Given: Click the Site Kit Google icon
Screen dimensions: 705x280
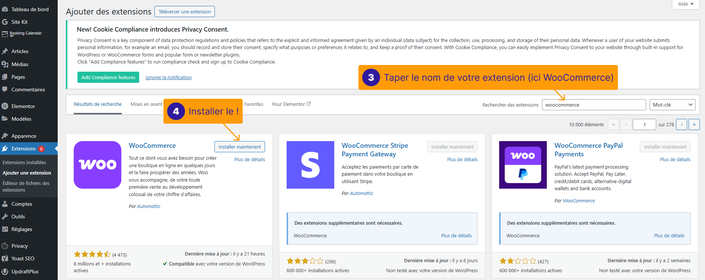Looking at the screenshot, I should [x=5, y=22].
